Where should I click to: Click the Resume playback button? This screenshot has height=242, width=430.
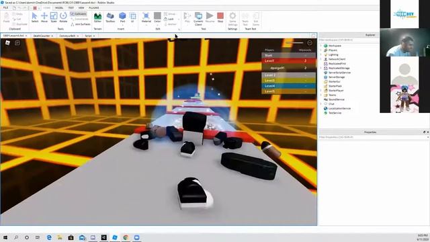[210, 17]
